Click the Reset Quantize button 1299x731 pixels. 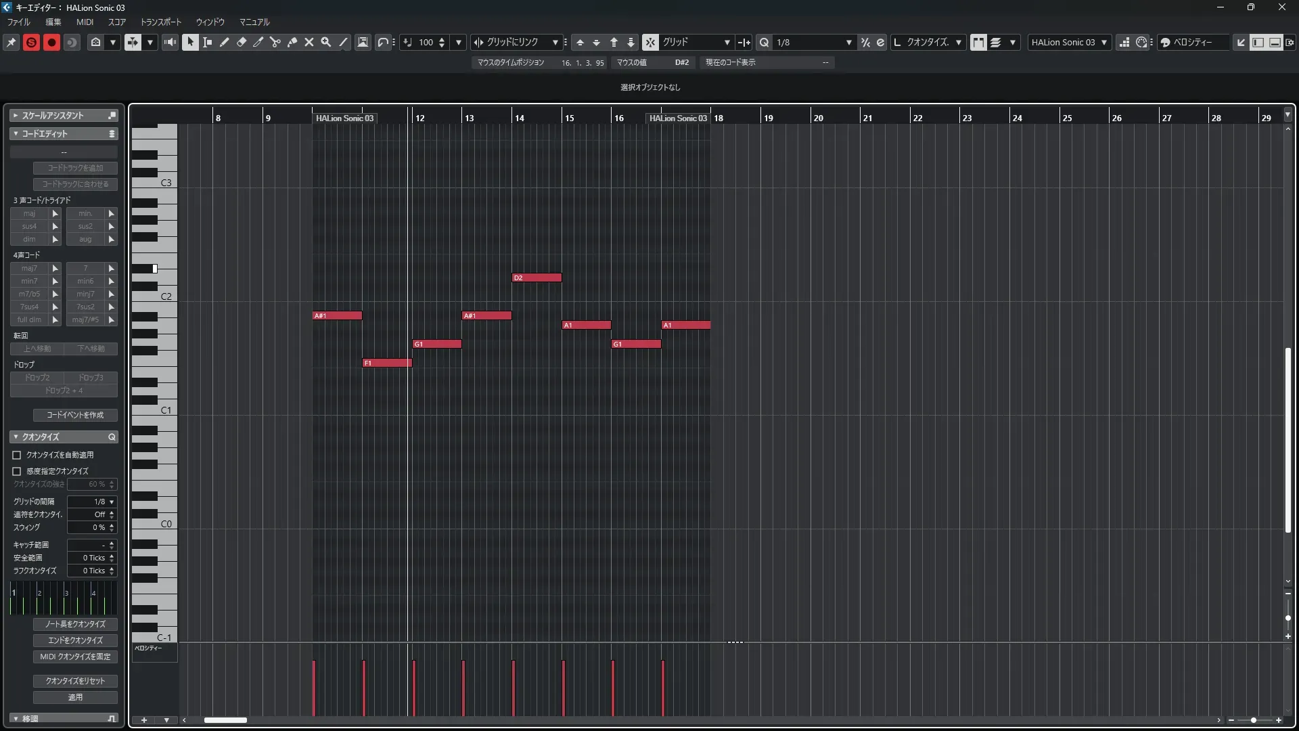[75, 681]
